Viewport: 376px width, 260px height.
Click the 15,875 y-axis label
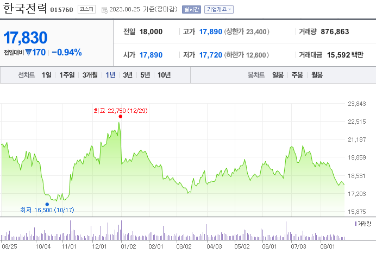[357, 212]
